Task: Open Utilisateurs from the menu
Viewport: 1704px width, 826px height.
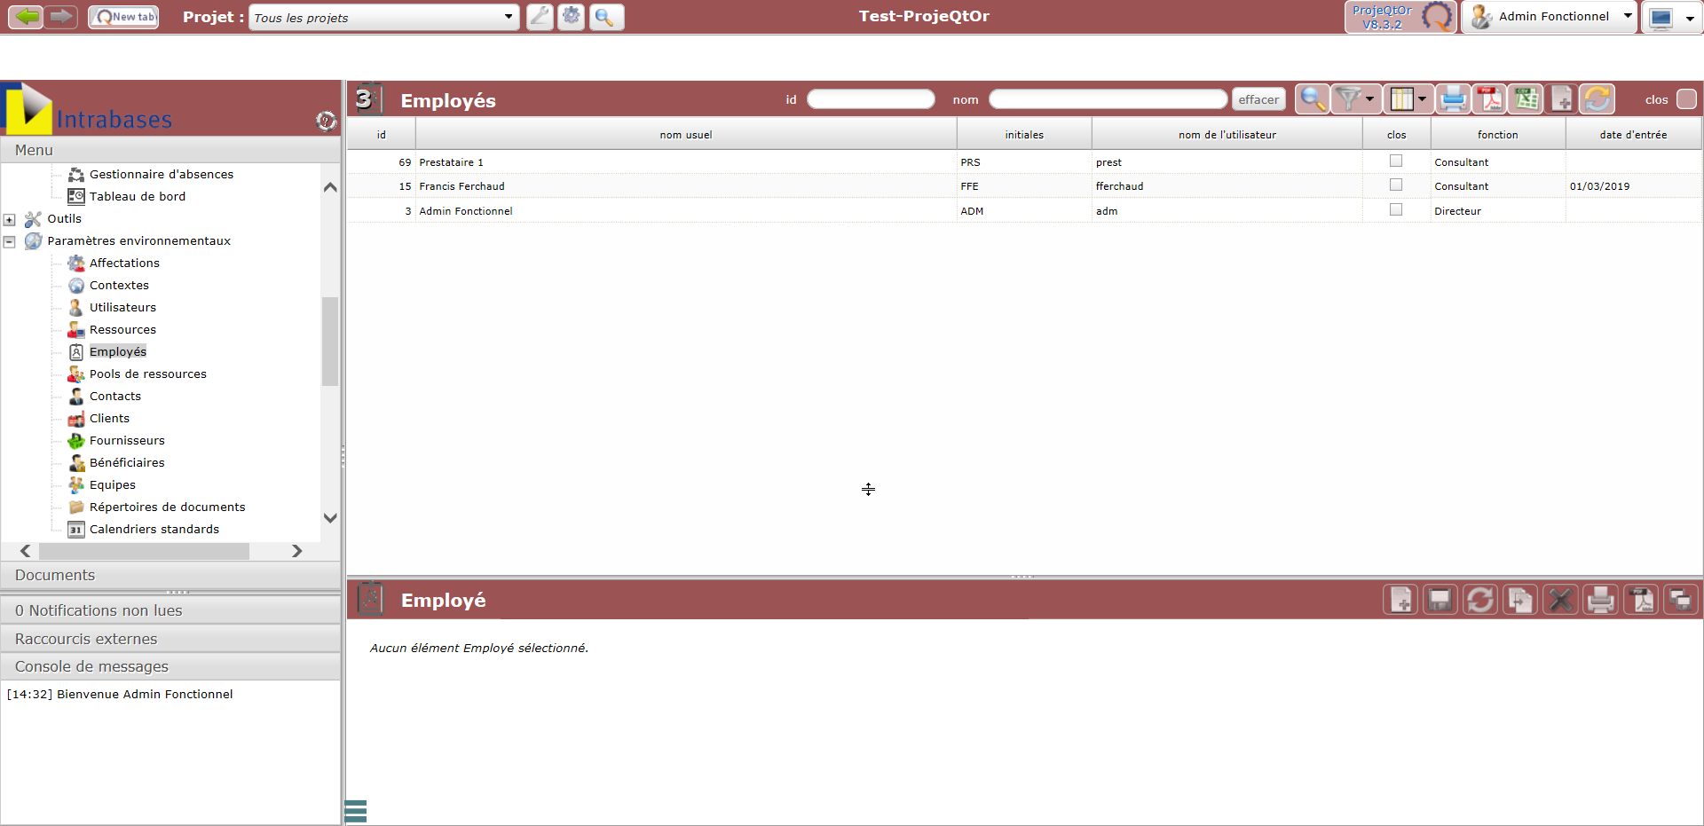Action: click(122, 308)
